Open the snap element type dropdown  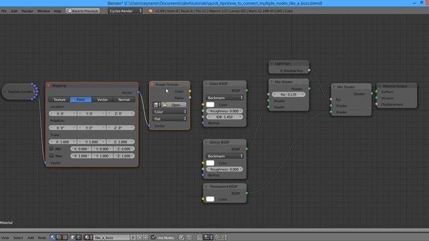208,238
